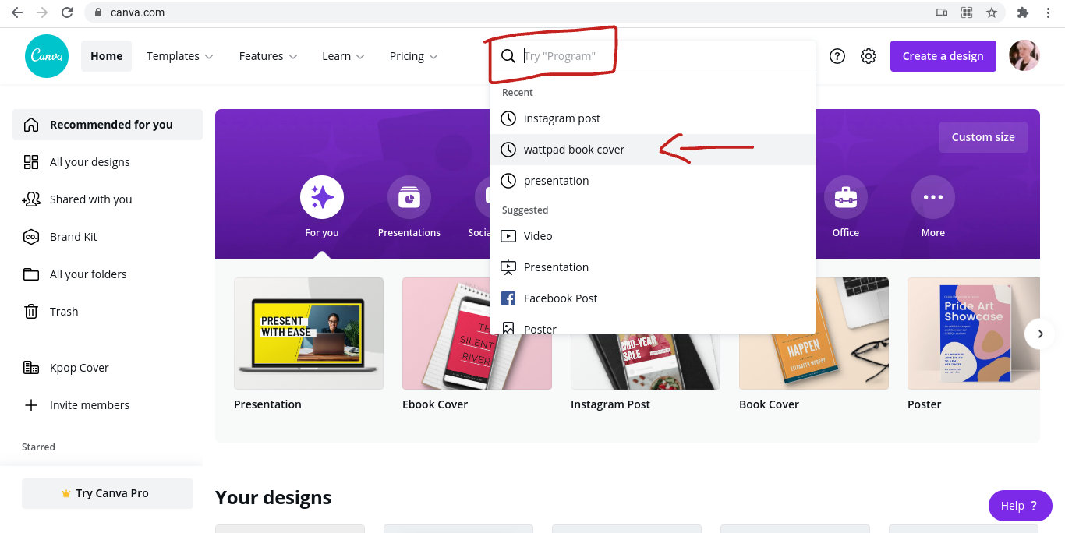This screenshot has height=533, width=1065.
Task: Choose the Poster suggestion in search list
Action: 653,326
